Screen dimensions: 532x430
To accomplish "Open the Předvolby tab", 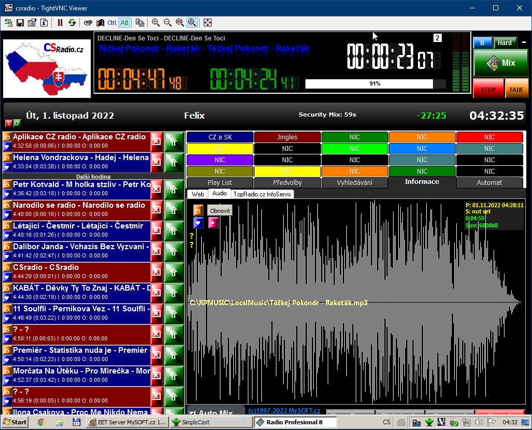I will pos(287,182).
